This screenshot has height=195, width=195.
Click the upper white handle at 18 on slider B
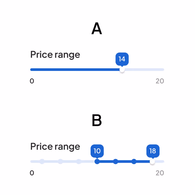coord(152,162)
